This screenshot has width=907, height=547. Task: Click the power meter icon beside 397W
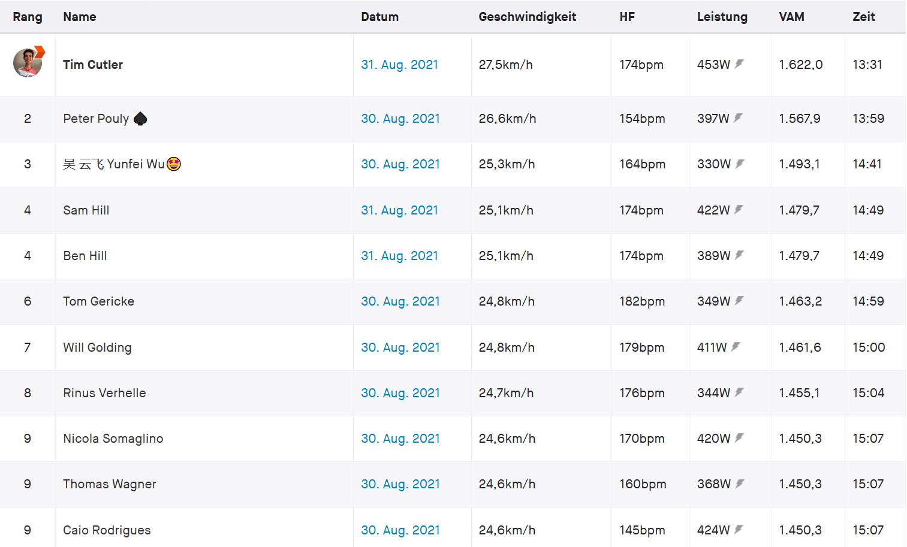(x=738, y=118)
